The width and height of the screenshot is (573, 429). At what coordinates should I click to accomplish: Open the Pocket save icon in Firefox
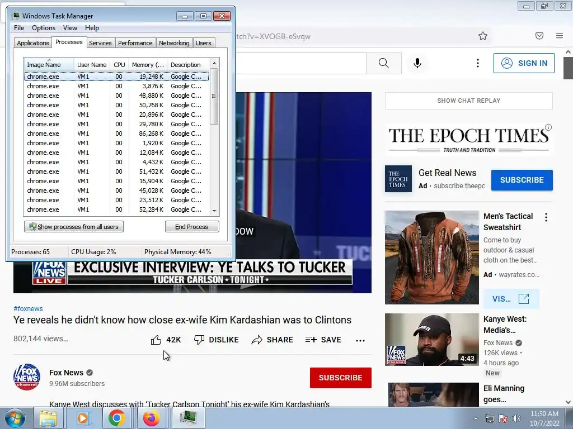tap(539, 36)
